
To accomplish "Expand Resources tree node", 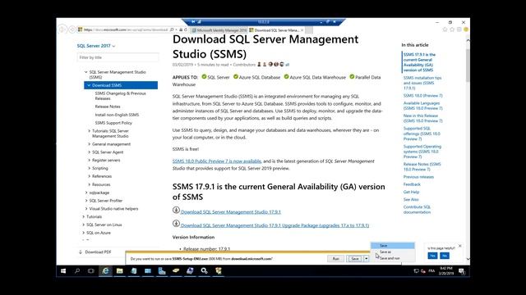I will click(90, 184).
